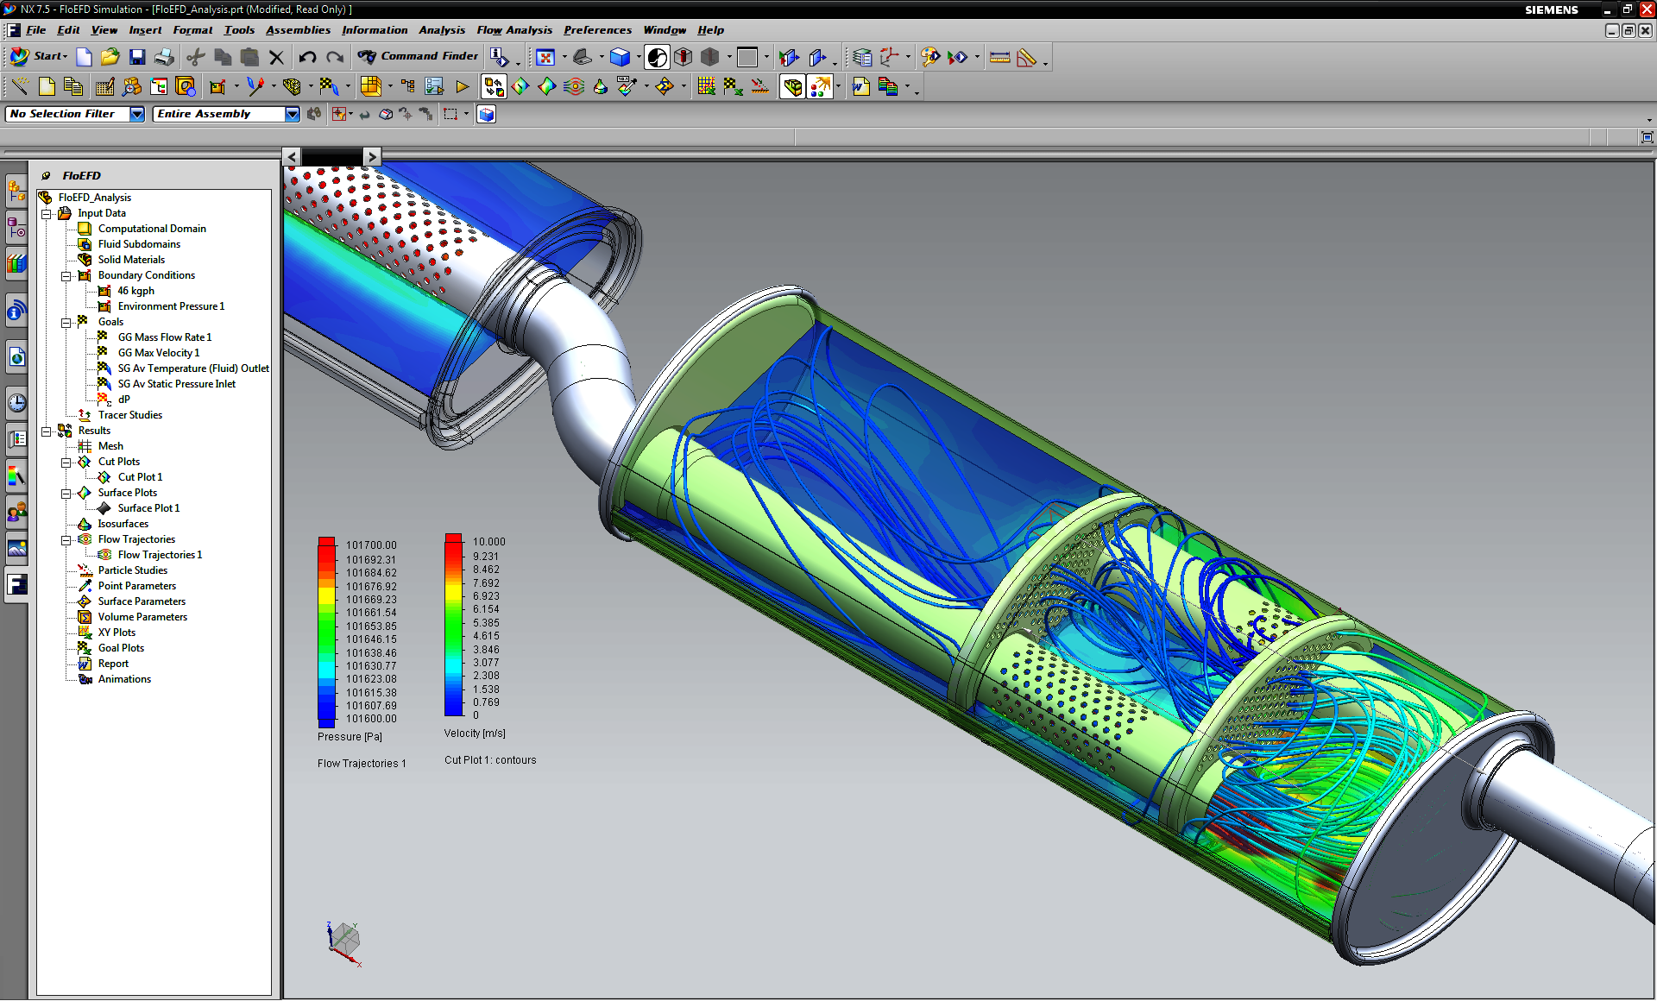Image resolution: width=1657 pixels, height=1001 pixels.
Task: Click the Measure Distance ruler icon
Action: [999, 57]
